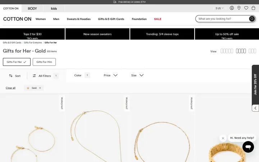Open the chat support widget
Screen dimensions: 259x162
coord(248,147)
